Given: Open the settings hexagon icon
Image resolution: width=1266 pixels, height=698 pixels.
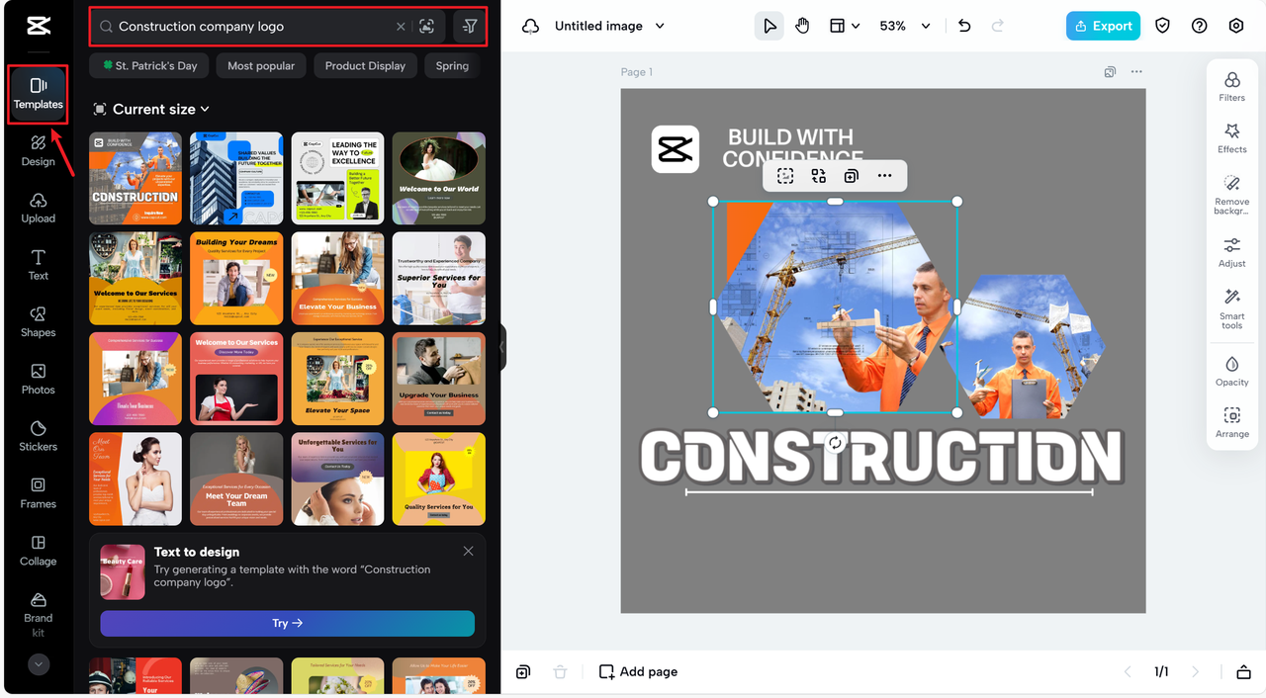Looking at the screenshot, I should coord(1236,27).
